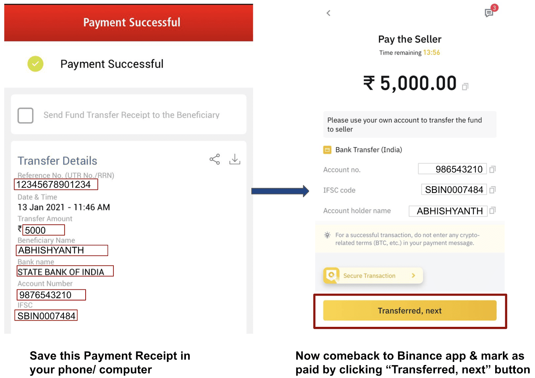The width and height of the screenshot is (535, 378).
Task: Copy account holder name ABHISHYANTH
Action: (x=492, y=211)
